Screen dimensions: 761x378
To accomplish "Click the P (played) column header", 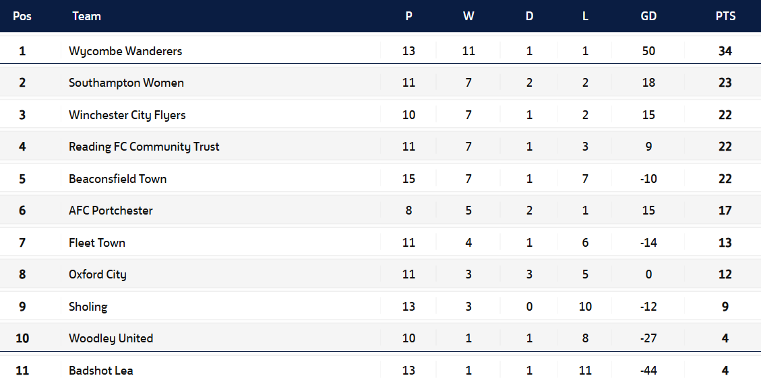I will pos(408,16).
